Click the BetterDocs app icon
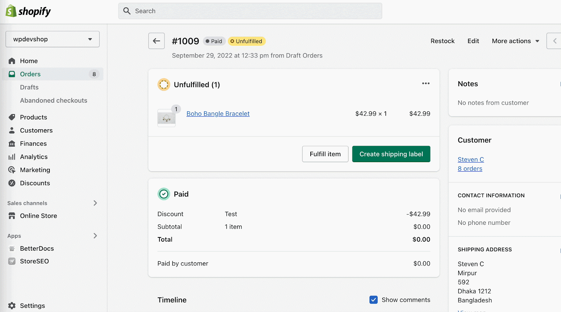 [12, 249]
